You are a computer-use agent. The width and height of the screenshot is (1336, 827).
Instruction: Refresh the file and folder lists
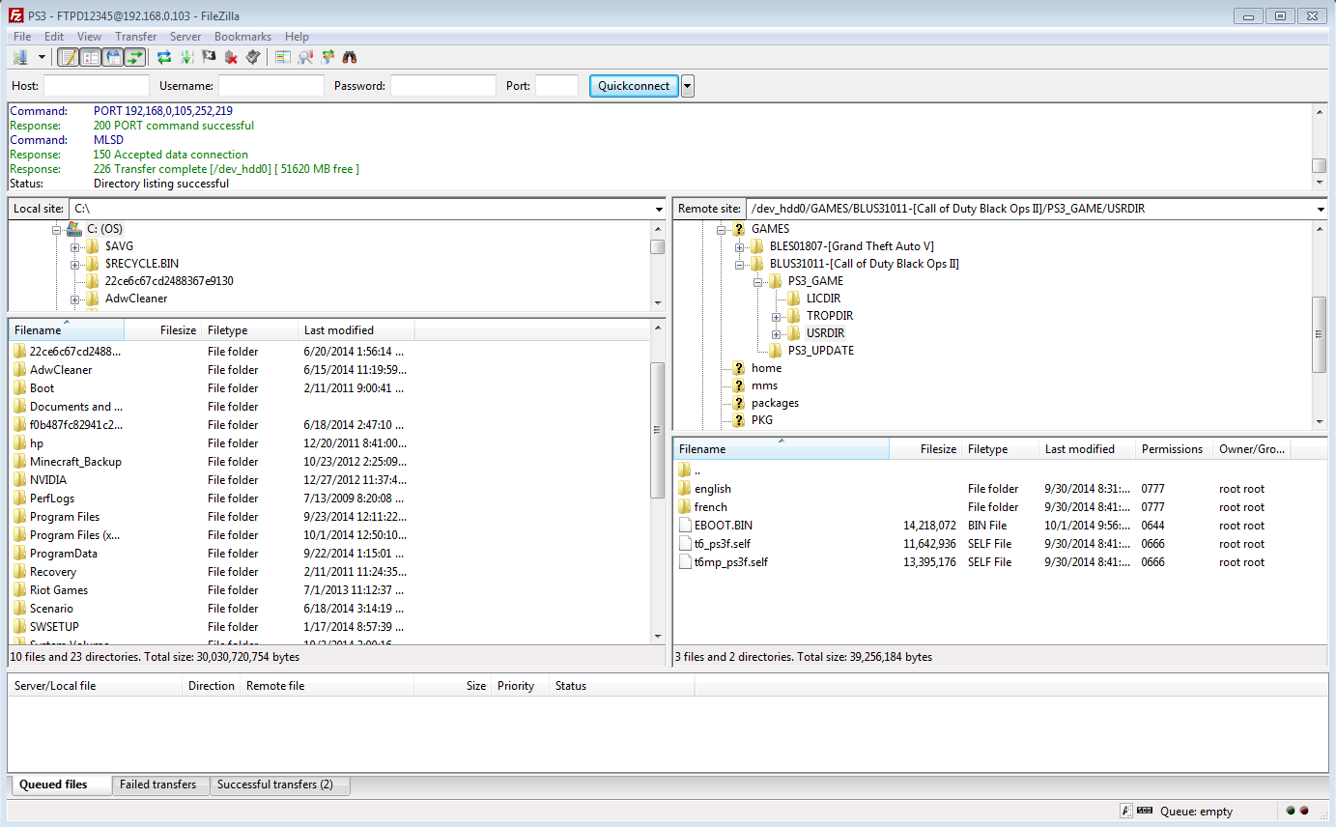tap(164, 57)
